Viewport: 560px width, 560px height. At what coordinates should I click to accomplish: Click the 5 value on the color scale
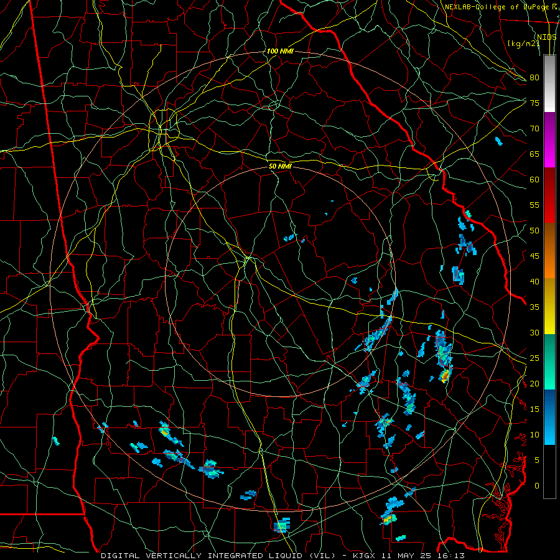537,460
